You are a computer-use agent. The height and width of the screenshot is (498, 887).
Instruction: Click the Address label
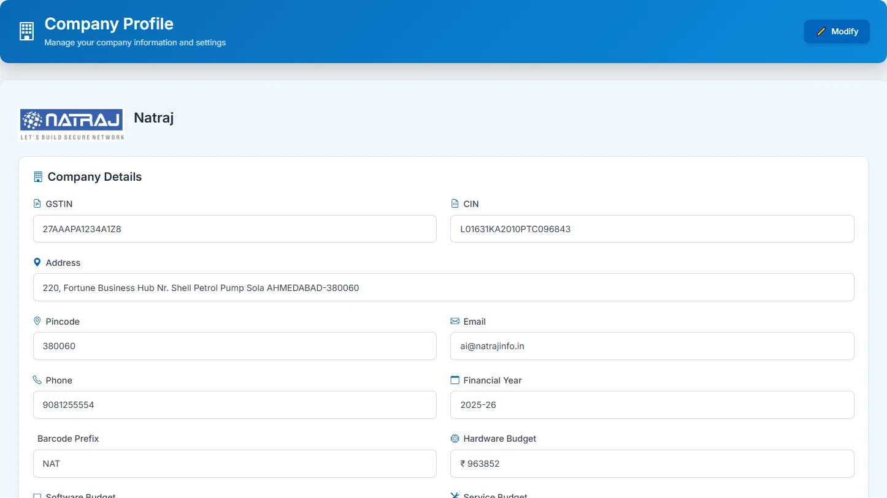tap(63, 263)
